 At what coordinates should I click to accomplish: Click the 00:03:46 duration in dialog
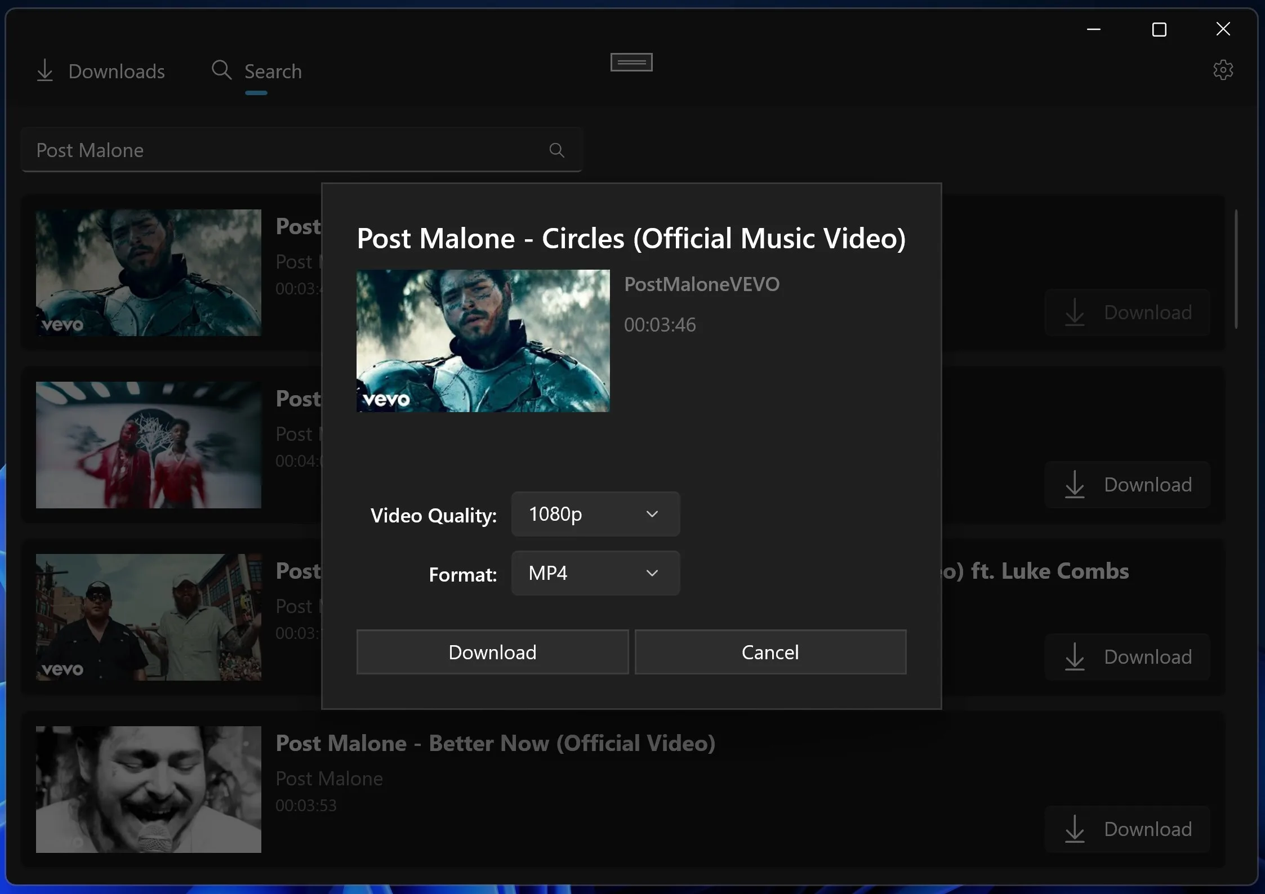tap(660, 325)
